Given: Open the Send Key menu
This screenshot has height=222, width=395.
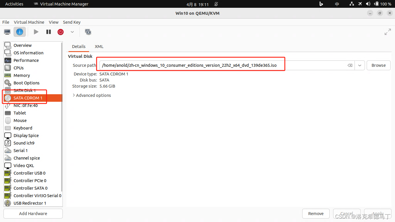Looking at the screenshot, I should point(72,22).
